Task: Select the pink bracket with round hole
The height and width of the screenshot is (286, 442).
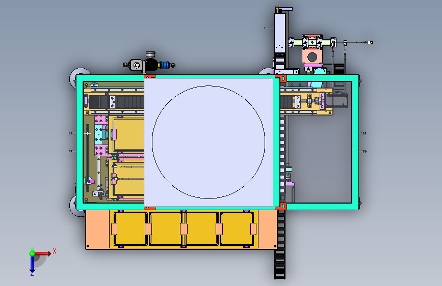Action: point(312,56)
